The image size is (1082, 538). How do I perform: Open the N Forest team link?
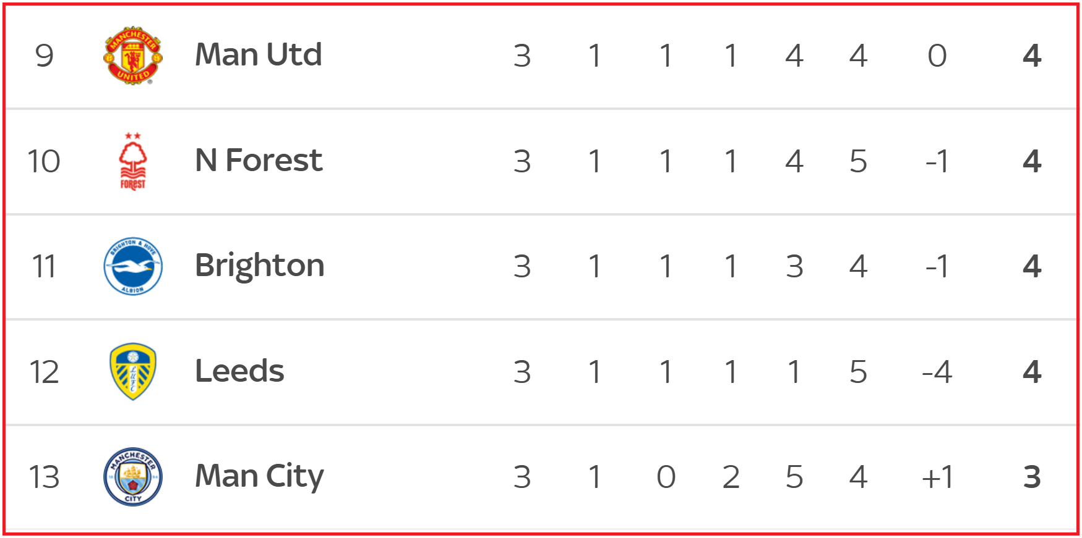coord(259,161)
